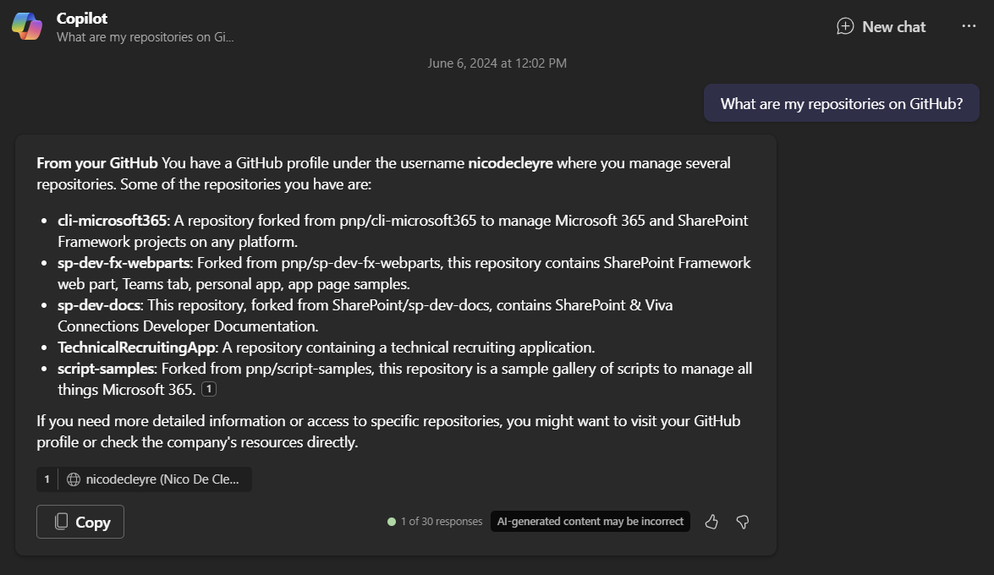Click the globe icon in reference chip
Screen dimensions: 994x575
74,479
